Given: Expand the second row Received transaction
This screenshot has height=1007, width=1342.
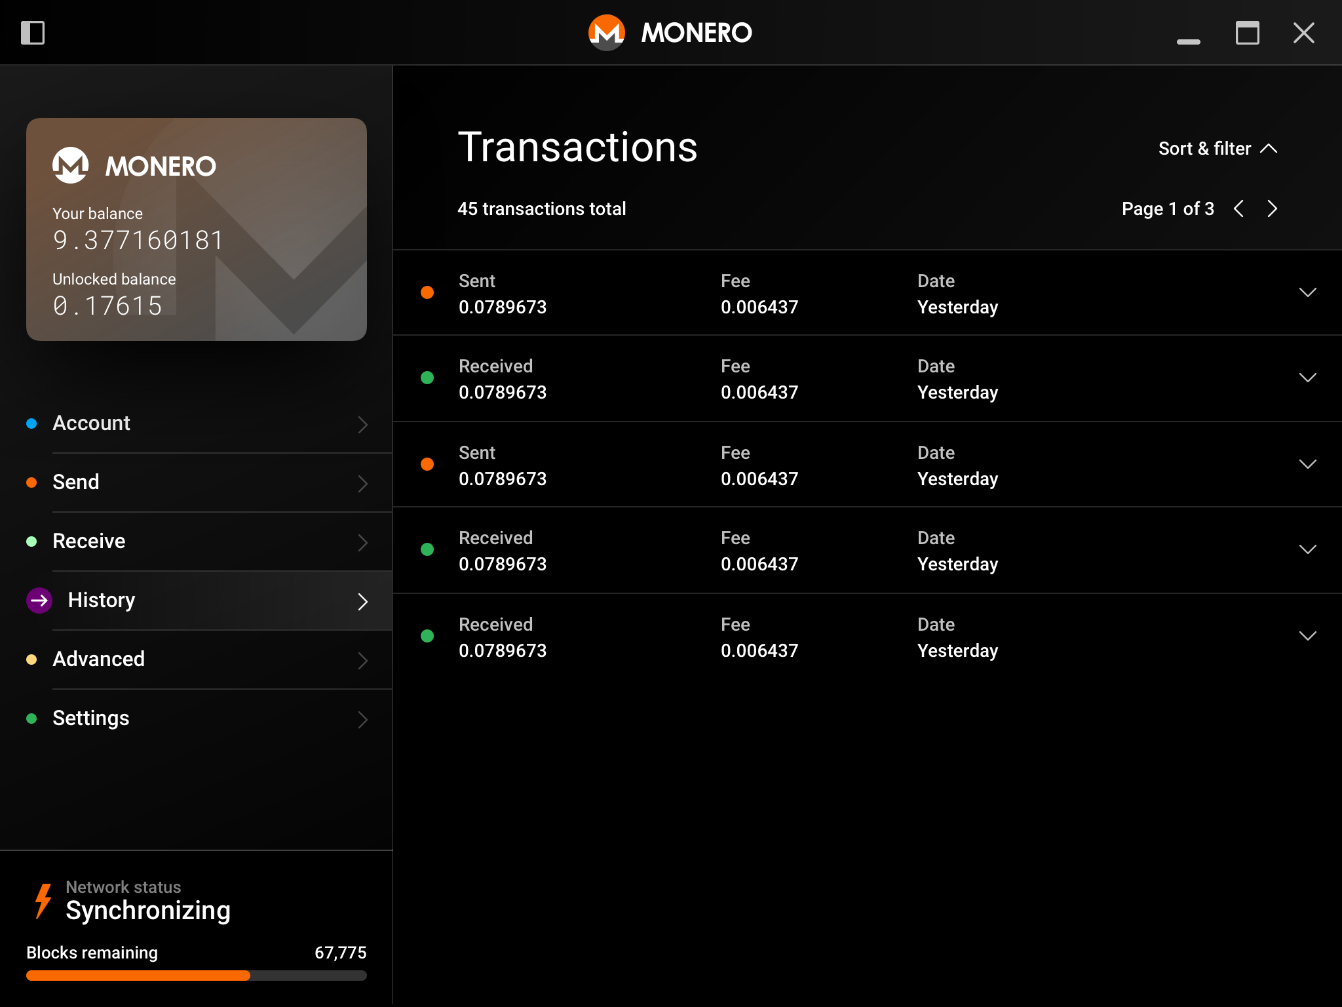Looking at the screenshot, I should tap(1307, 378).
